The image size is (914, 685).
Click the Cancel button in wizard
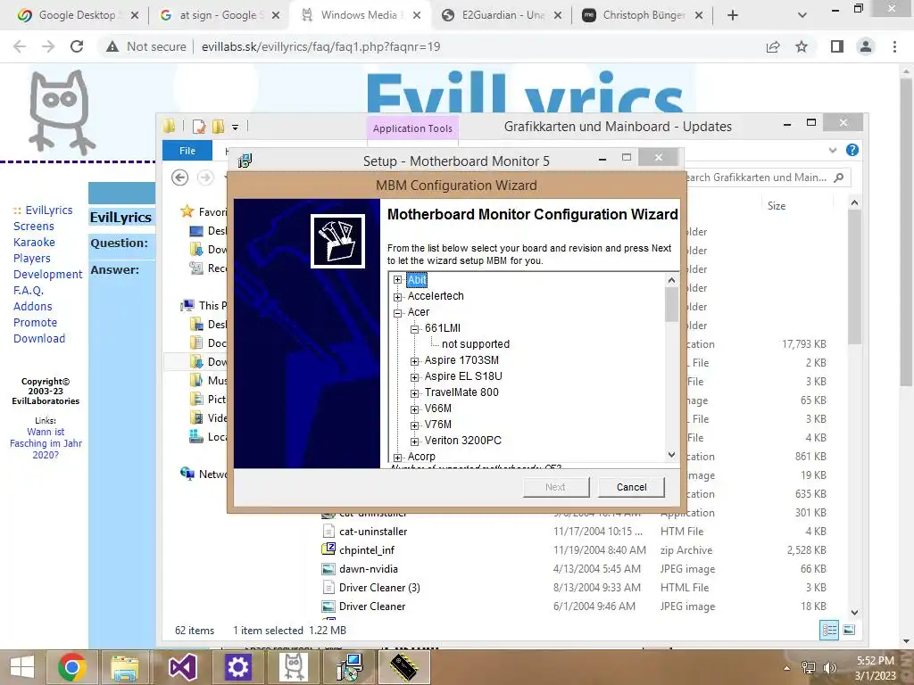click(631, 487)
